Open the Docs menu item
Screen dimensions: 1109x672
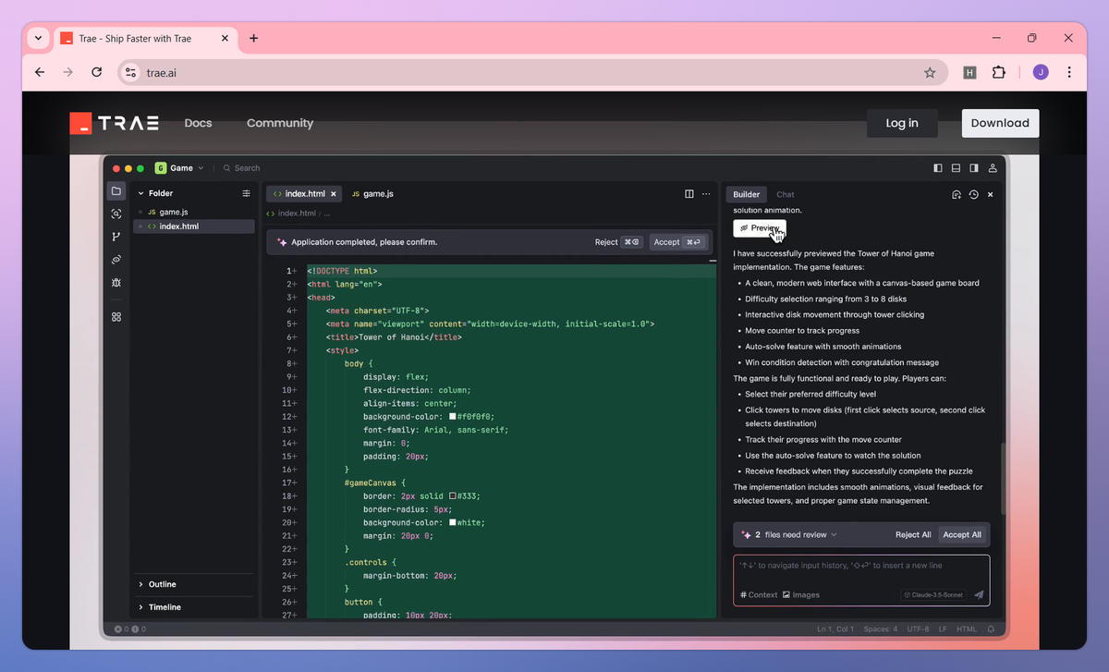point(198,123)
